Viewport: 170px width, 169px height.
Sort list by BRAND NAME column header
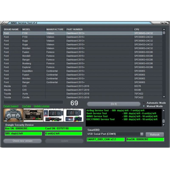(x=11, y=29)
